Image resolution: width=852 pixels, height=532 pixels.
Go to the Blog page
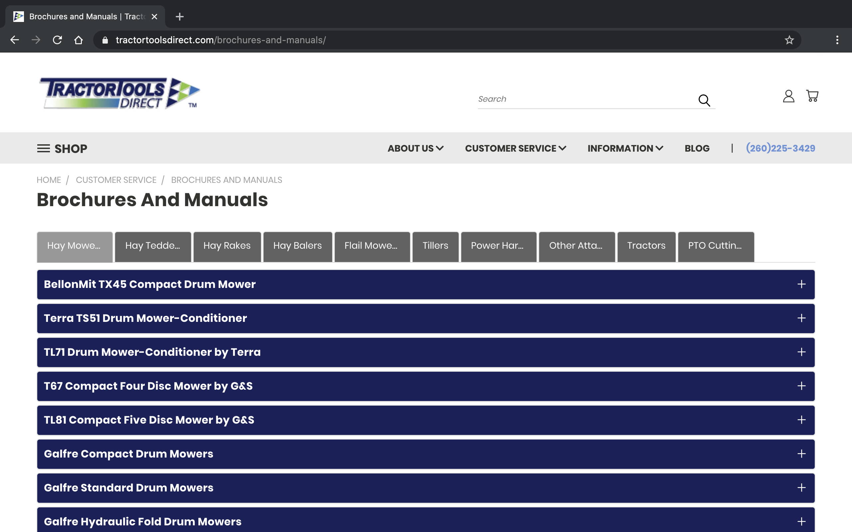[x=697, y=149]
